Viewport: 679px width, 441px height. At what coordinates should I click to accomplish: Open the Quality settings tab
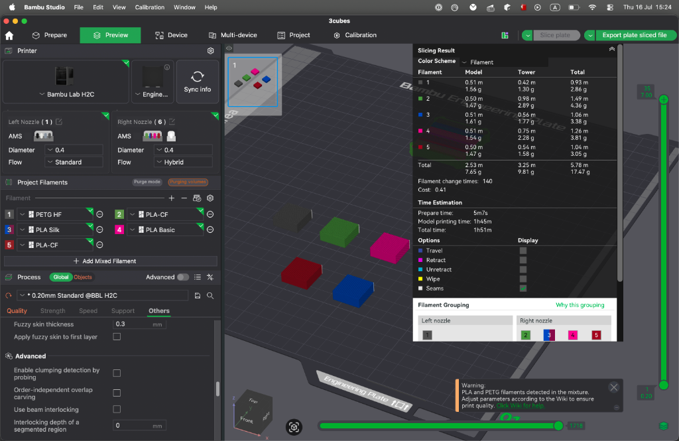[x=17, y=311]
